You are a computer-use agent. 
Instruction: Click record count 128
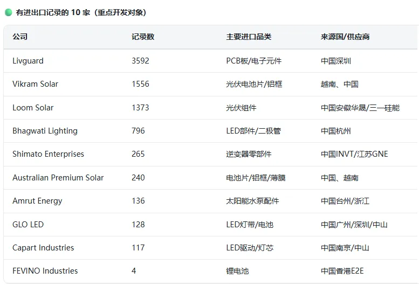point(138,225)
